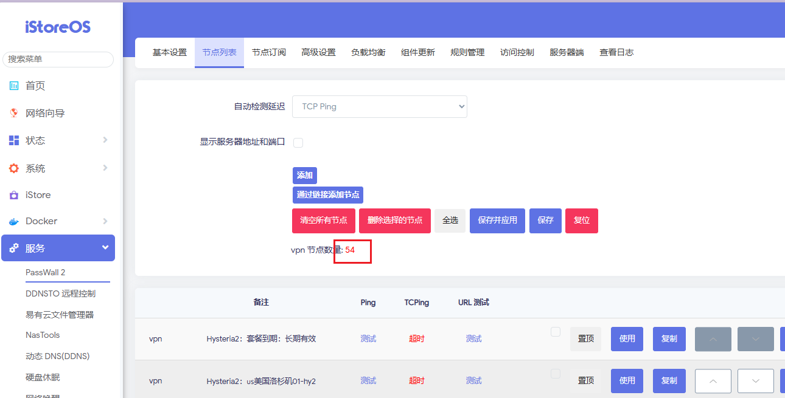Open the 服务器端 tab
785x398 pixels.
567,52
